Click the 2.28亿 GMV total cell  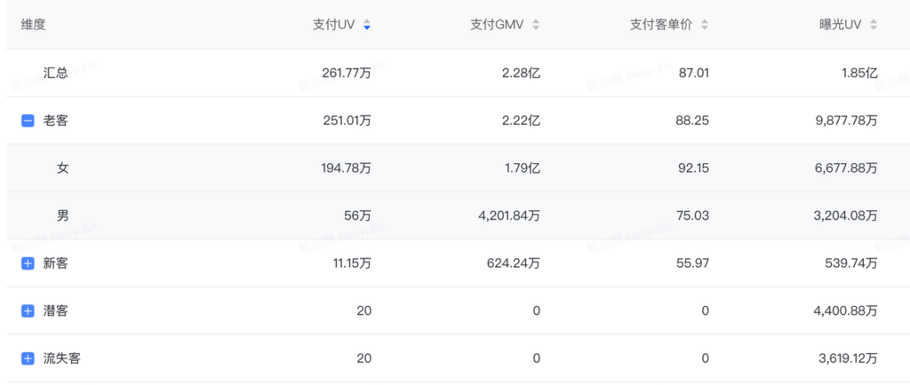(x=521, y=73)
